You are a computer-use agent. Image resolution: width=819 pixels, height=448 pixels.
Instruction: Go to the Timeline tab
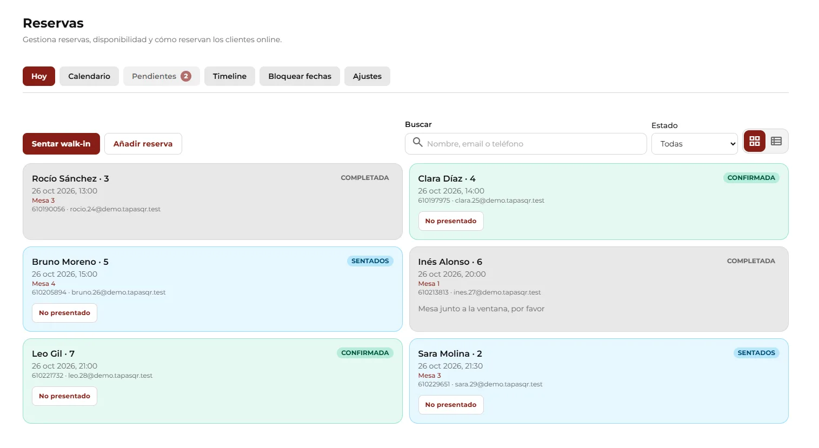click(230, 76)
